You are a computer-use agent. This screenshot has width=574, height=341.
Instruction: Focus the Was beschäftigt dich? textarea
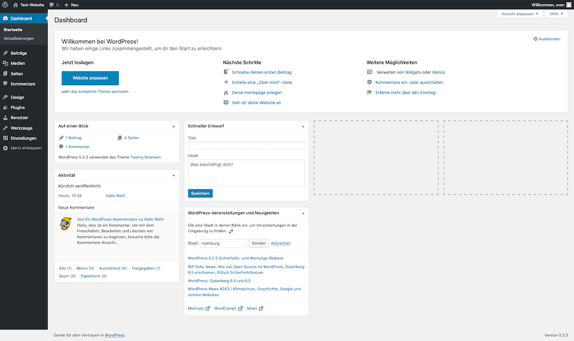pyautogui.click(x=246, y=173)
